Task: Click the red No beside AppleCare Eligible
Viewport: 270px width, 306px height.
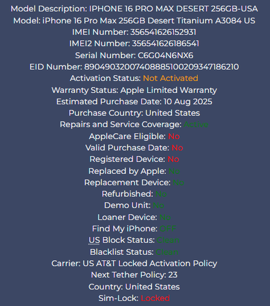Action: coord(174,136)
